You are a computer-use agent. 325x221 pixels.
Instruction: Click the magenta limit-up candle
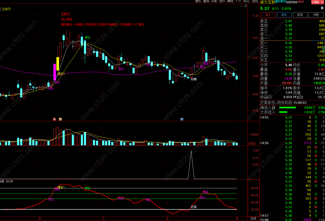[x=55, y=72]
